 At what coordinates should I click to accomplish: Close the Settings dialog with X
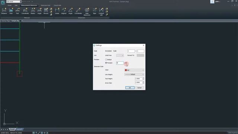pos(144,45)
